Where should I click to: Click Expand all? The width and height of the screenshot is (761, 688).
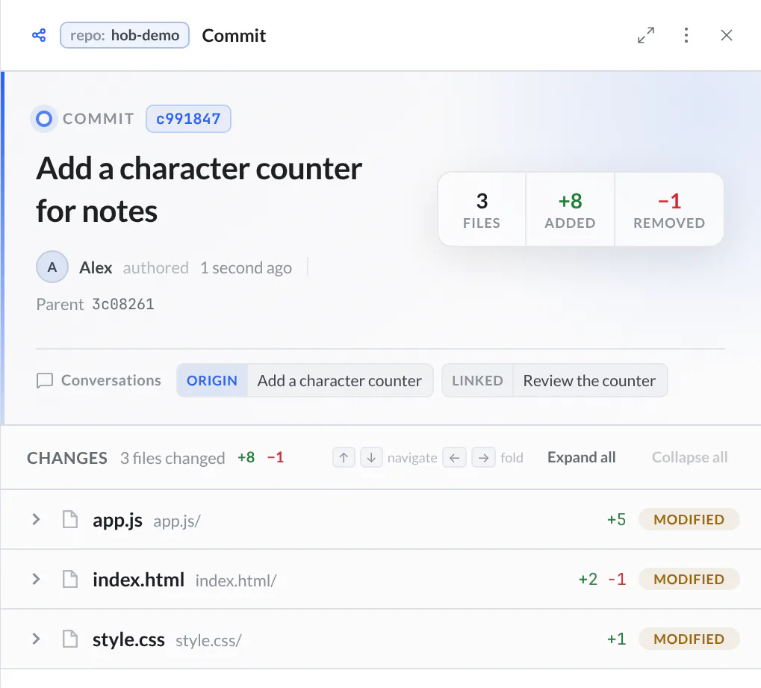click(x=582, y=457)
